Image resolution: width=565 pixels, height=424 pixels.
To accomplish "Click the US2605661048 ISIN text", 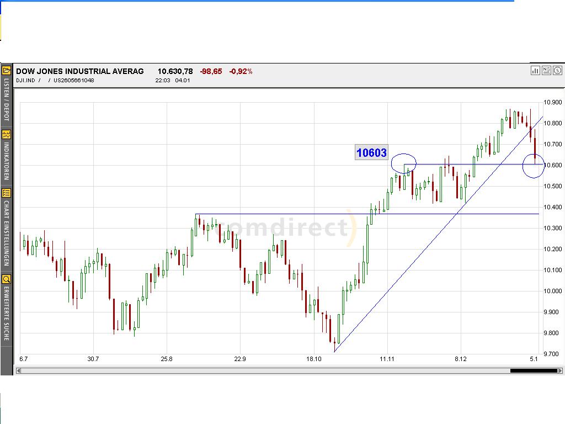I will 73,81.
